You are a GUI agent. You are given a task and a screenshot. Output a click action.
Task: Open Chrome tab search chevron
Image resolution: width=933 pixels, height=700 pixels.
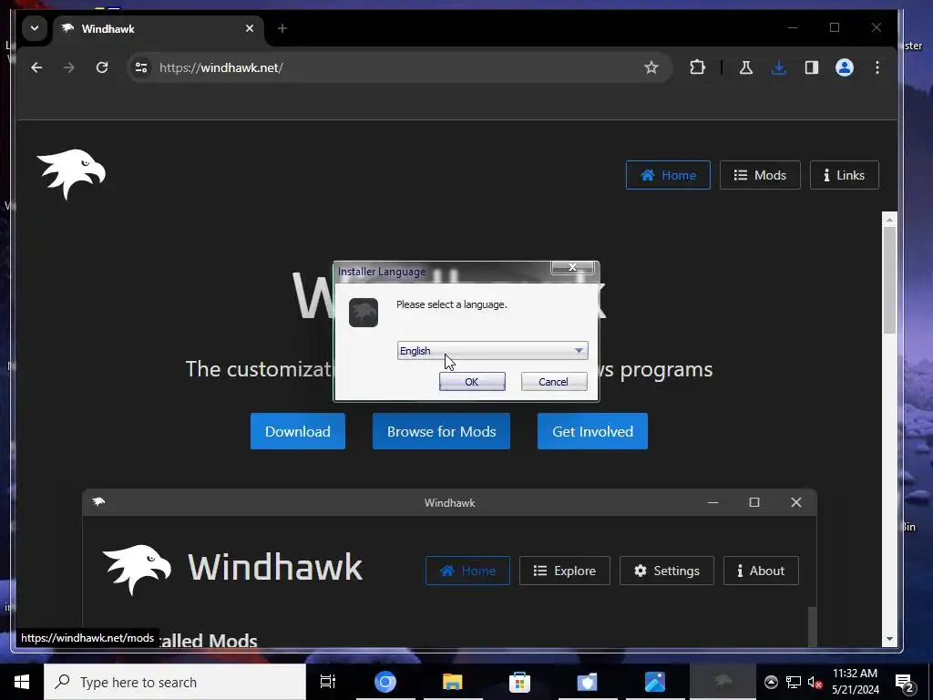click(x=35, y=28)
